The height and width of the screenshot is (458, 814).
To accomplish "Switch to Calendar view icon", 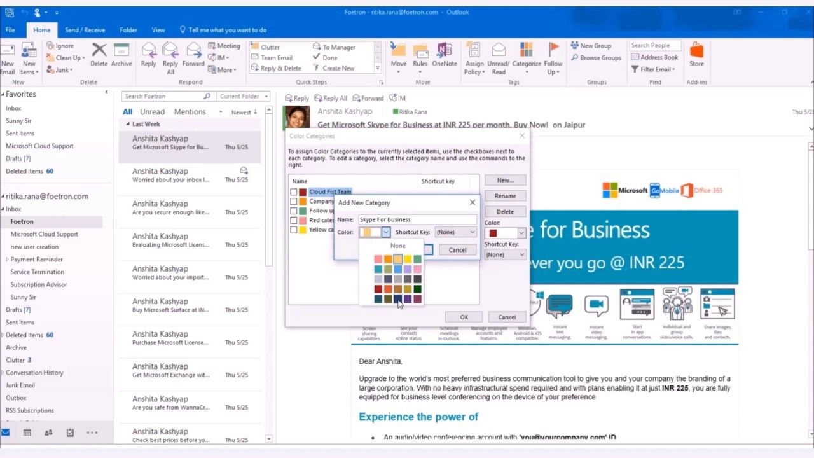I will [27, 433].
